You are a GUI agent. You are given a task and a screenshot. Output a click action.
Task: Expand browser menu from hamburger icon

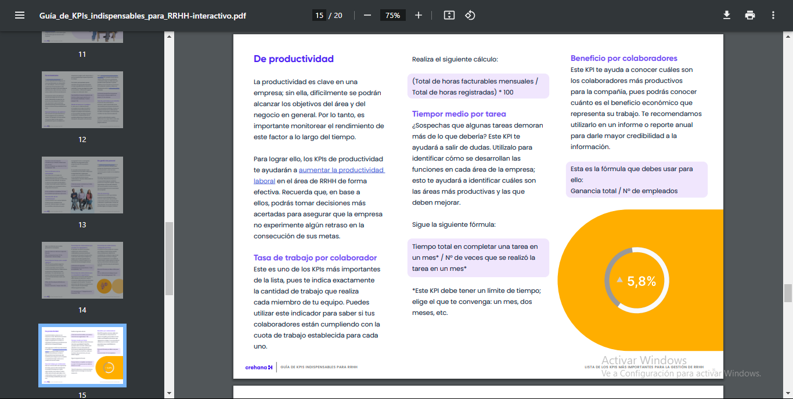click(x=19, y=16)
